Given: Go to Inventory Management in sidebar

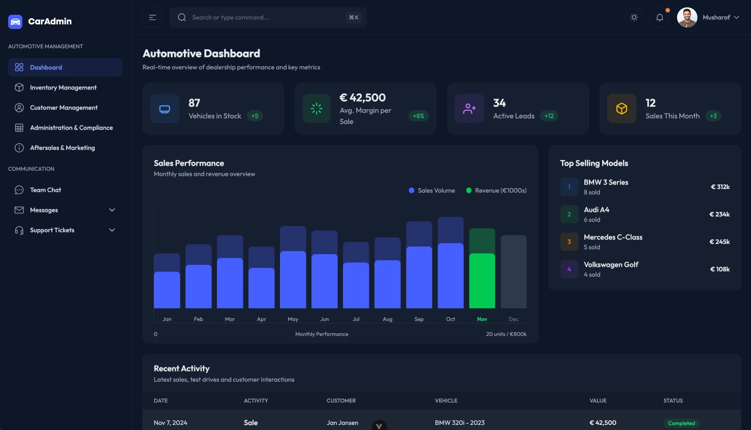Looking at the screenshot, I should tap(63, 87).
